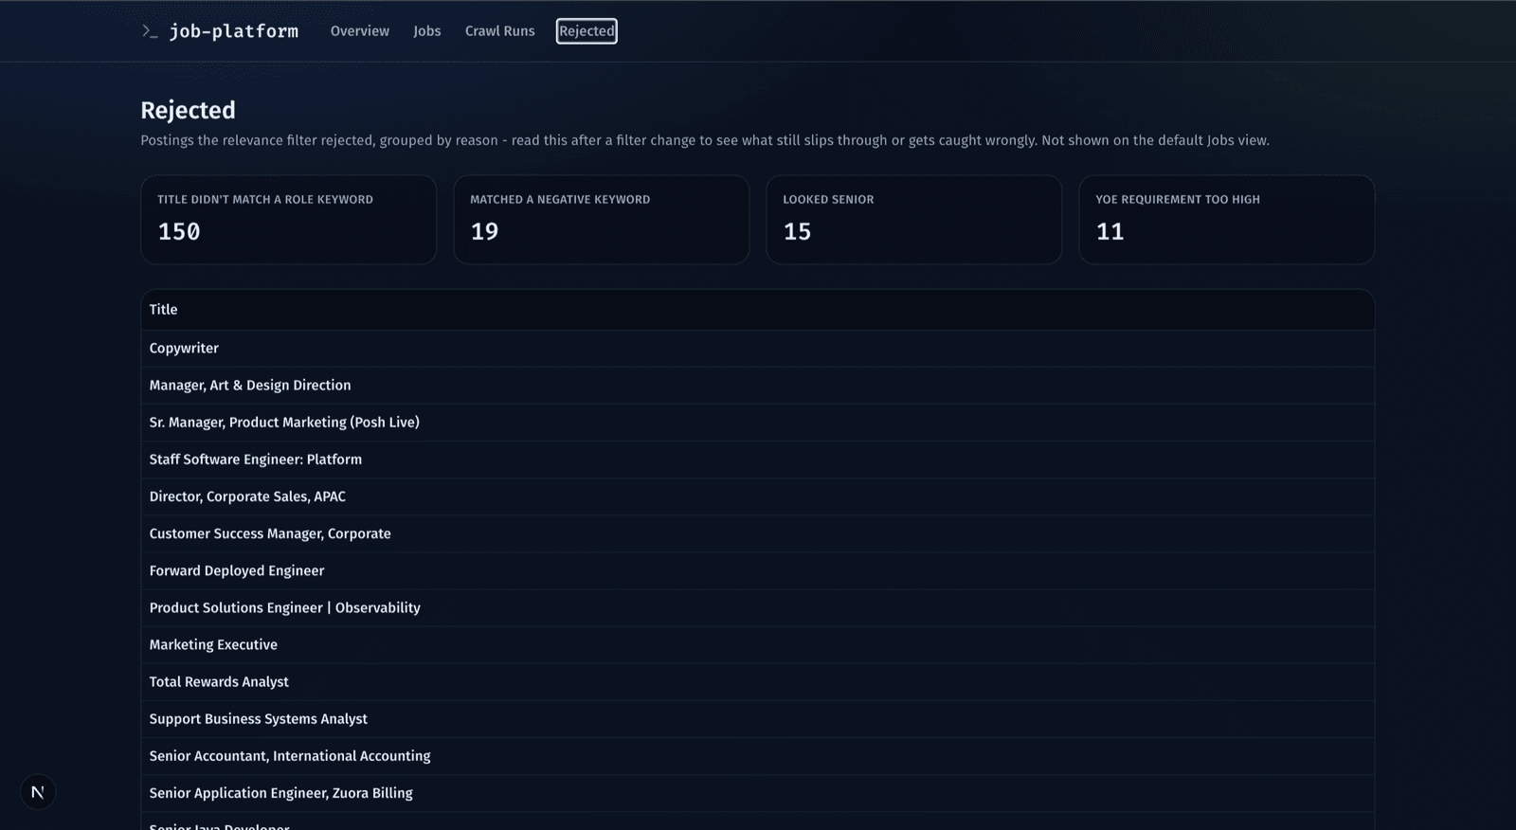1516x830 pixels.
Task: Click the Total Rewards Analyst row
Action: point(758,681)
